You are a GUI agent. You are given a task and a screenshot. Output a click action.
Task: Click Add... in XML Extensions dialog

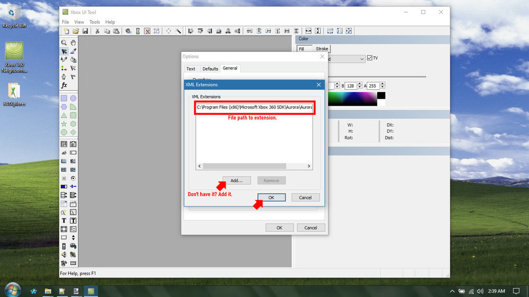tap(236, 181)
